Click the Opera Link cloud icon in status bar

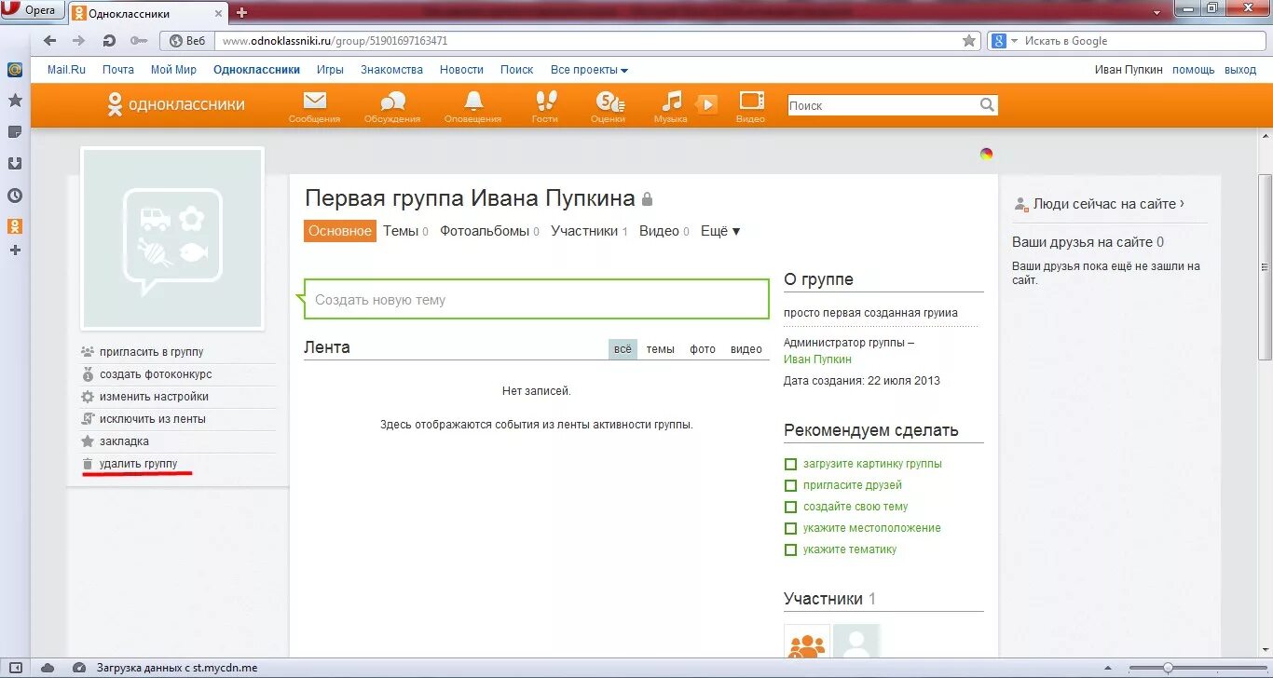pos(48,668)
